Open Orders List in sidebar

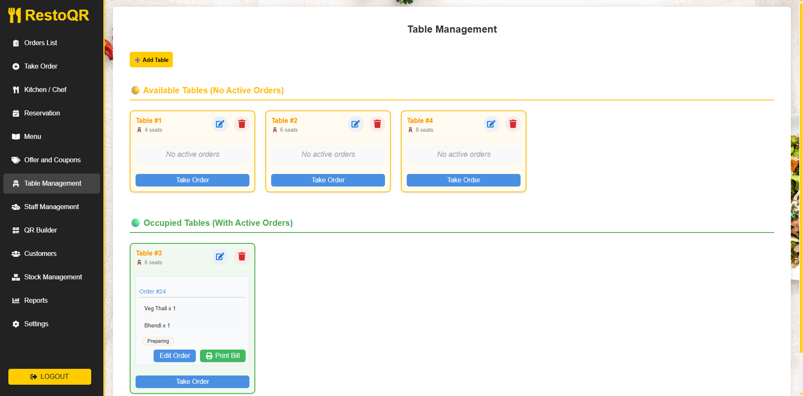(x=41, y=43)
